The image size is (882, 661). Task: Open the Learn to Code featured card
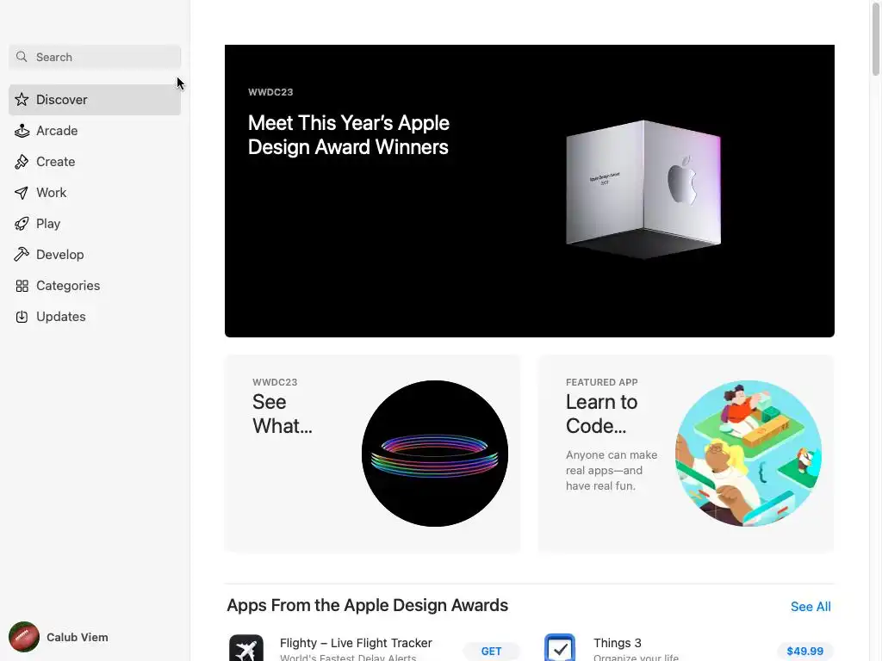pyautogui.click(x=686, y=453)
